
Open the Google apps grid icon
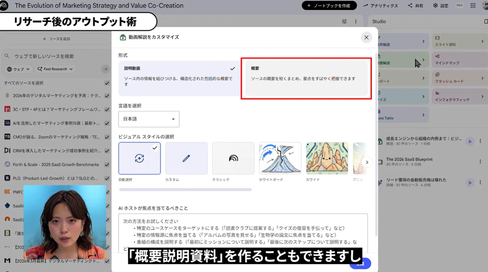(x=473, y=6)
